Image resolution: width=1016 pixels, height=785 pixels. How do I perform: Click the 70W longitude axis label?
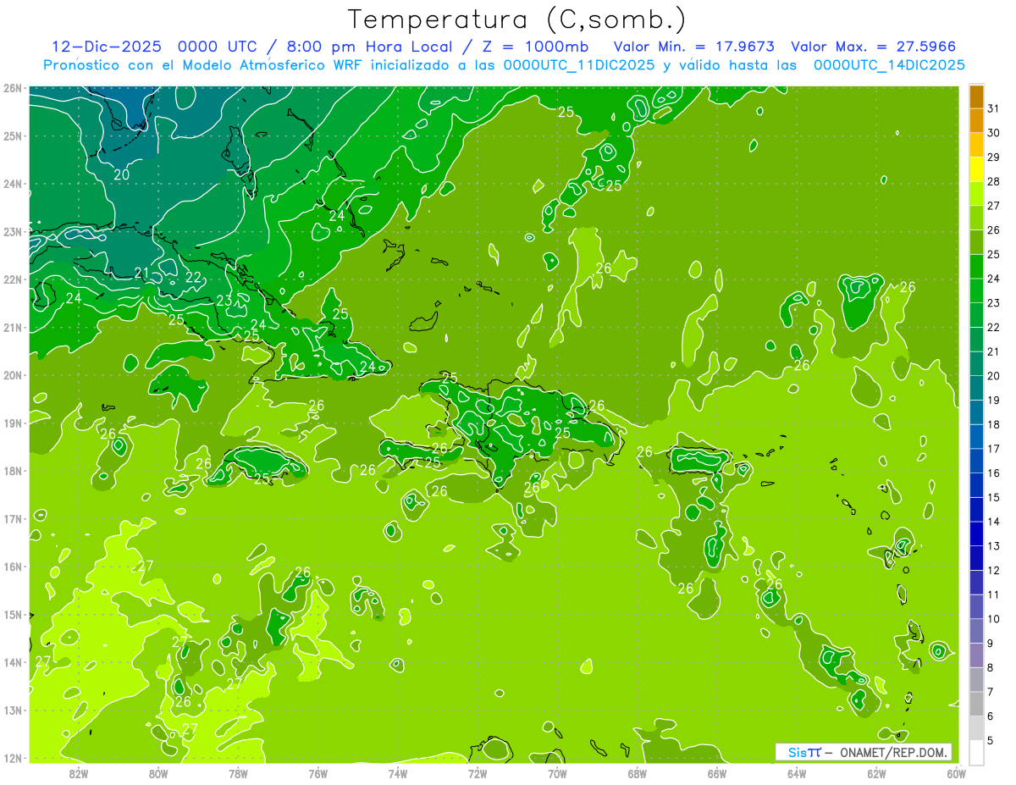click(557, 773)
